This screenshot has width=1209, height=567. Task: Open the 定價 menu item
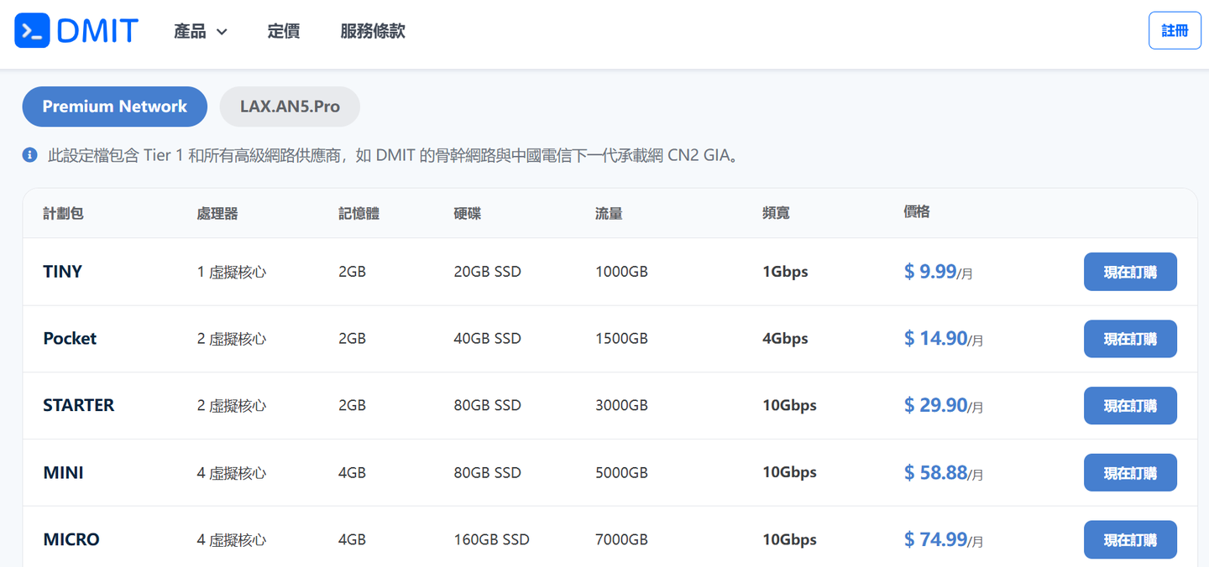(x=284, y=32)
